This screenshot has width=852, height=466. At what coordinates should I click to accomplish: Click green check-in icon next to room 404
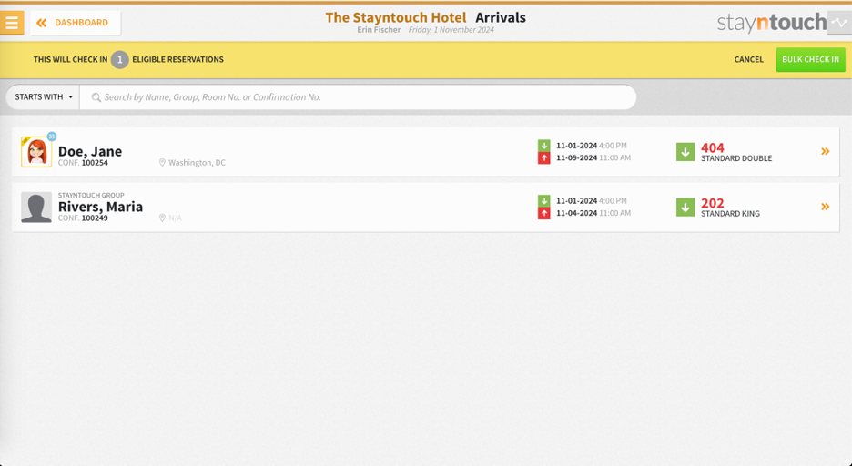tap(685, 151)
